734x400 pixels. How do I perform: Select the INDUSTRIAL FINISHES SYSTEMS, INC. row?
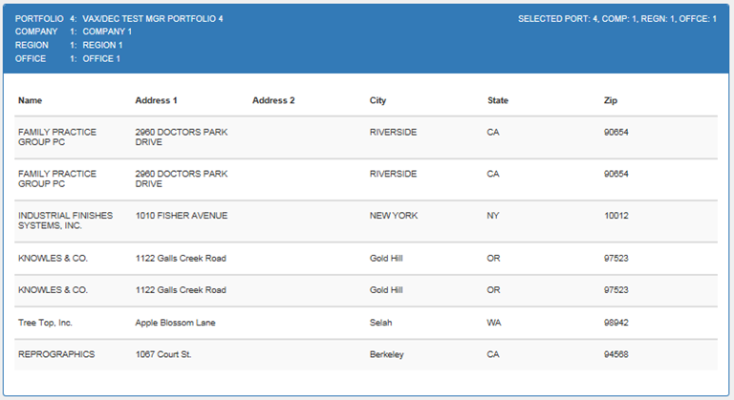(366, 221)
